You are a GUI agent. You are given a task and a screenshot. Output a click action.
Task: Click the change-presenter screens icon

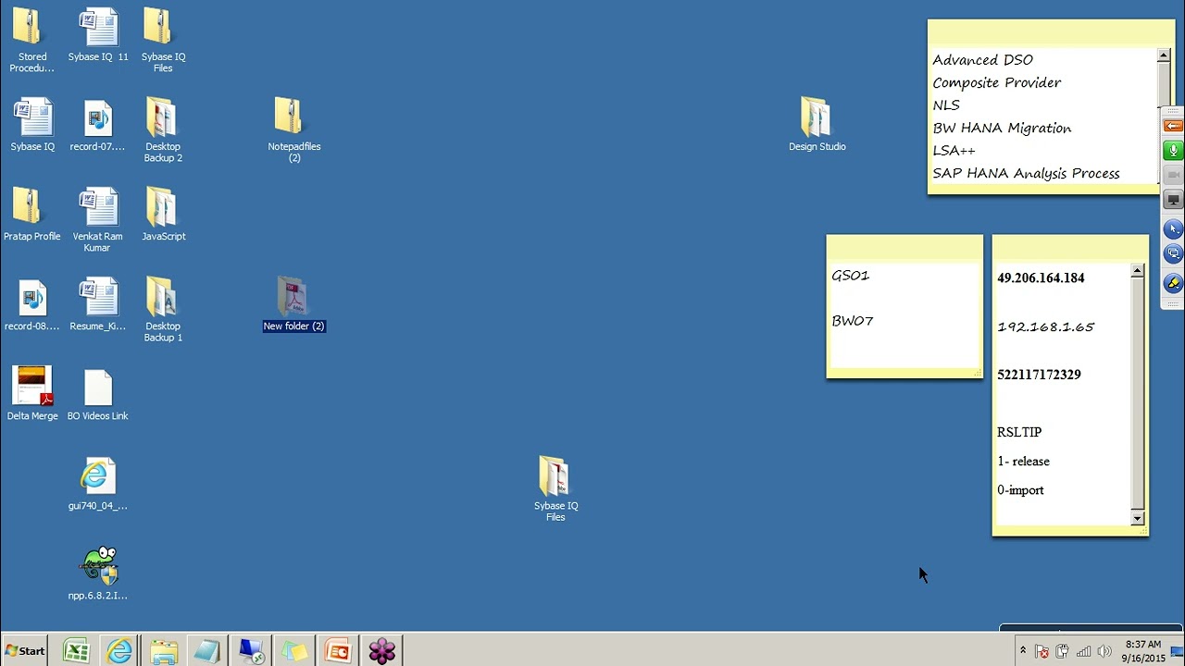1173,253
